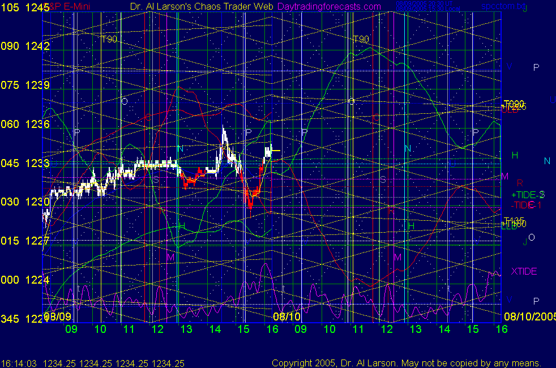Click the red "R" legend letter at right
The height and width of the screenshot is (368, 556).
point(520,183)
